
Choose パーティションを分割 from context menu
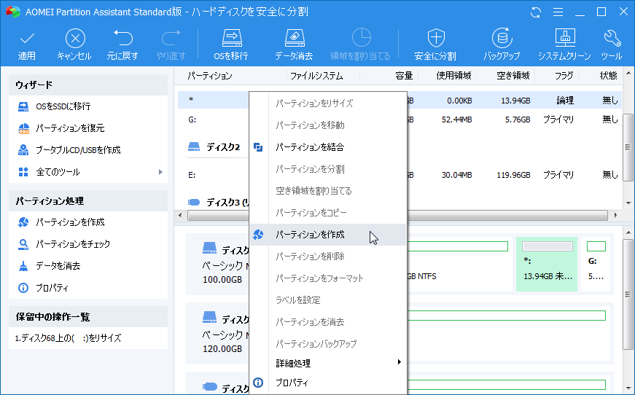click(328, 169)
